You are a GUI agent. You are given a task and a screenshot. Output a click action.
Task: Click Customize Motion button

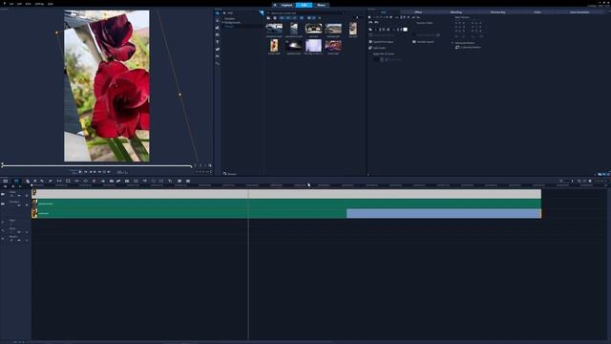(x=468, y=48)
